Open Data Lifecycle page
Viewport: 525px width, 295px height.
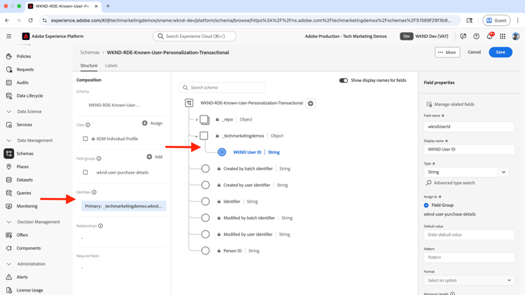tap(29, 95)
